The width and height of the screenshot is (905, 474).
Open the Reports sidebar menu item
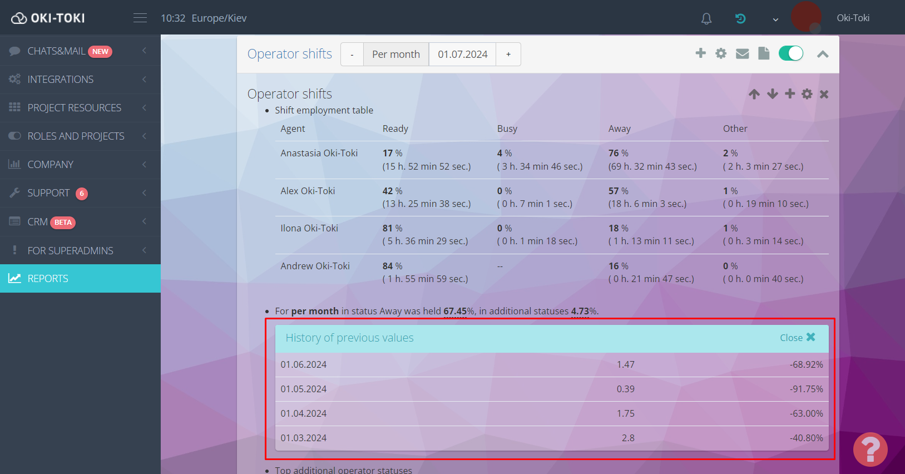tap(80, 278)
